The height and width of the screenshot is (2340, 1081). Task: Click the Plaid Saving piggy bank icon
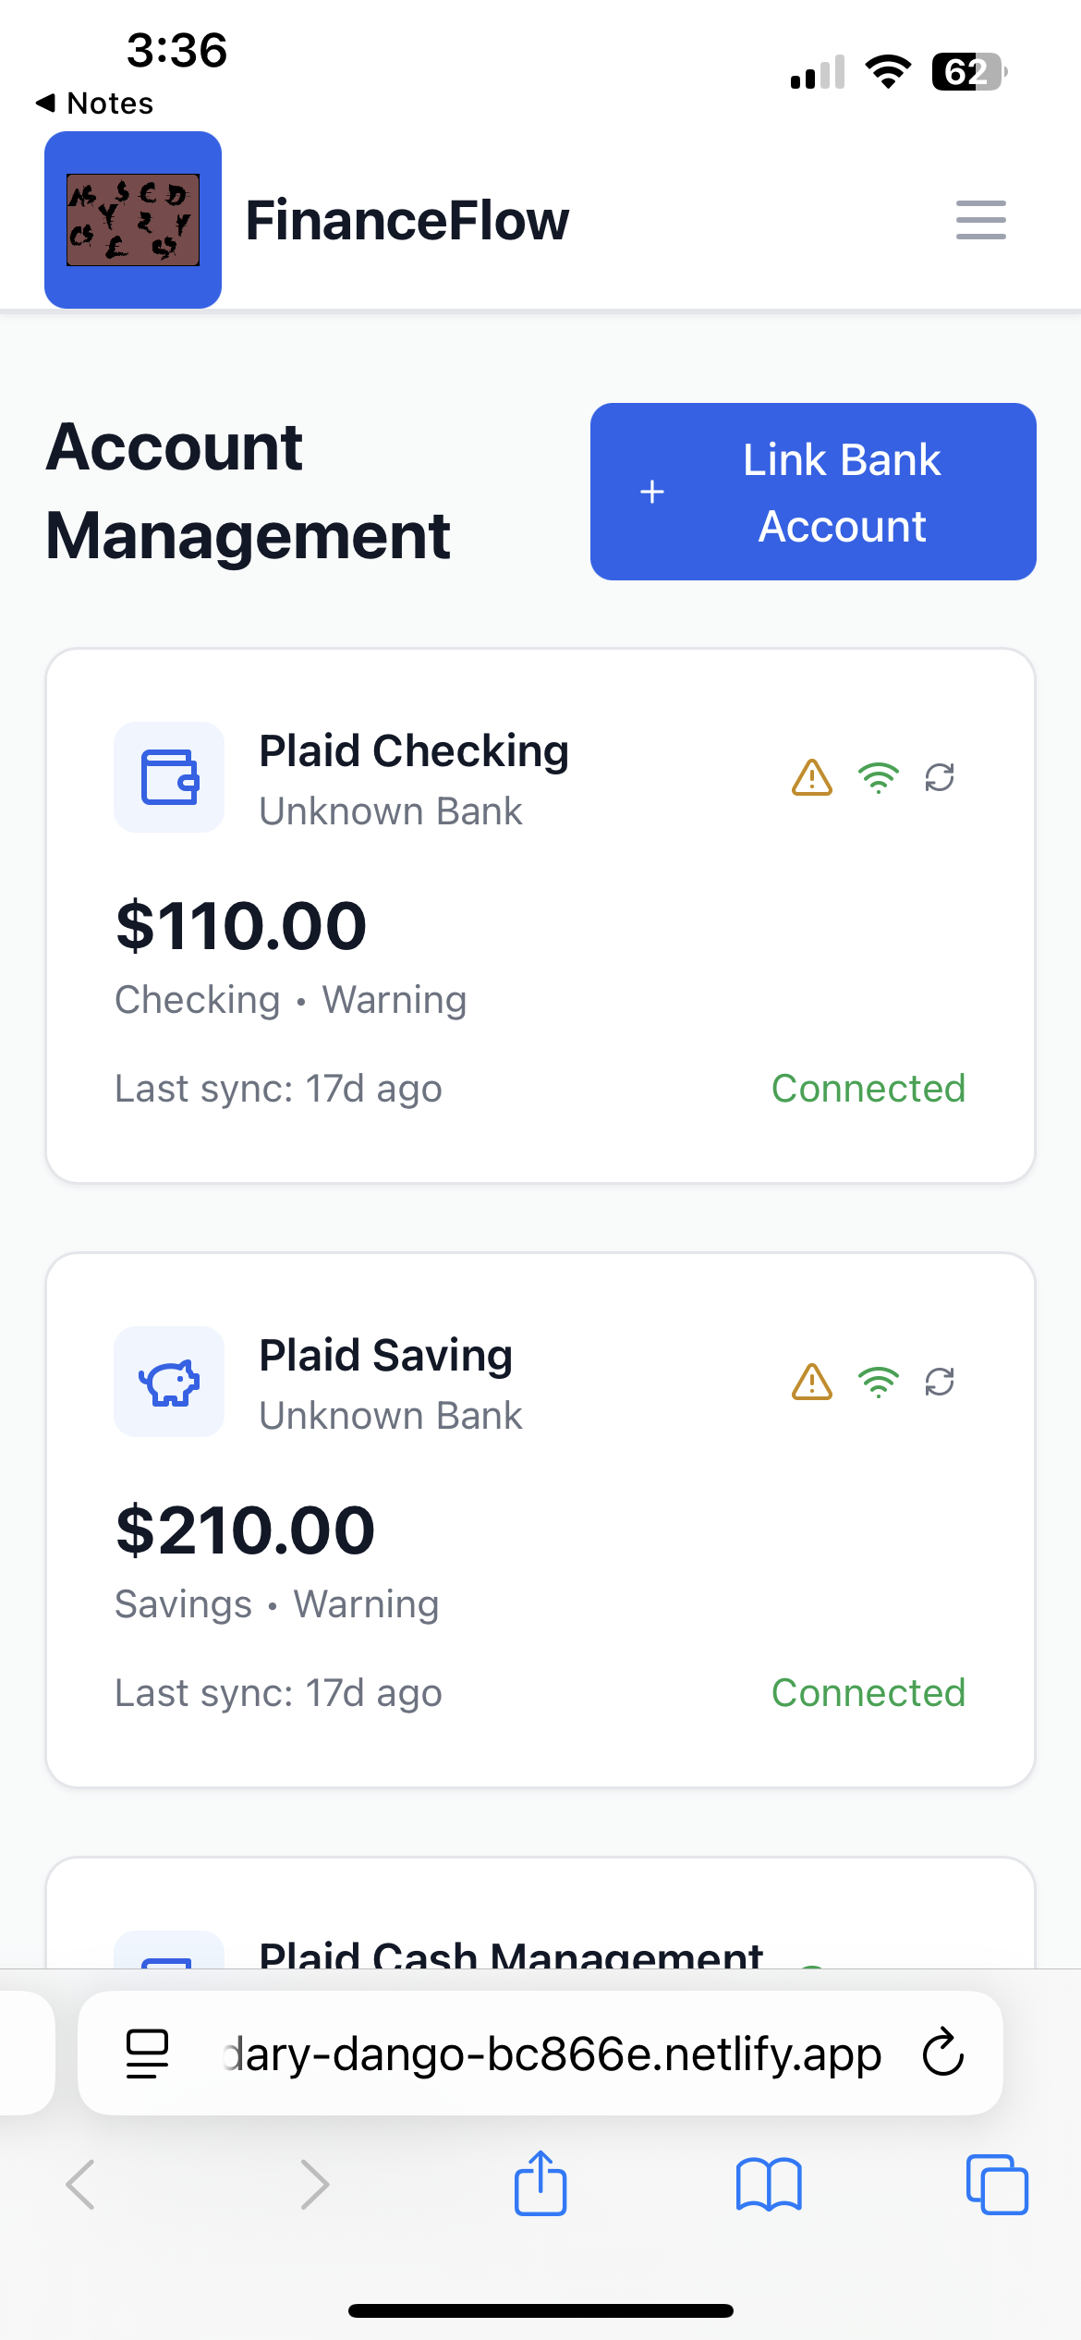click(x=169, y=1382)
